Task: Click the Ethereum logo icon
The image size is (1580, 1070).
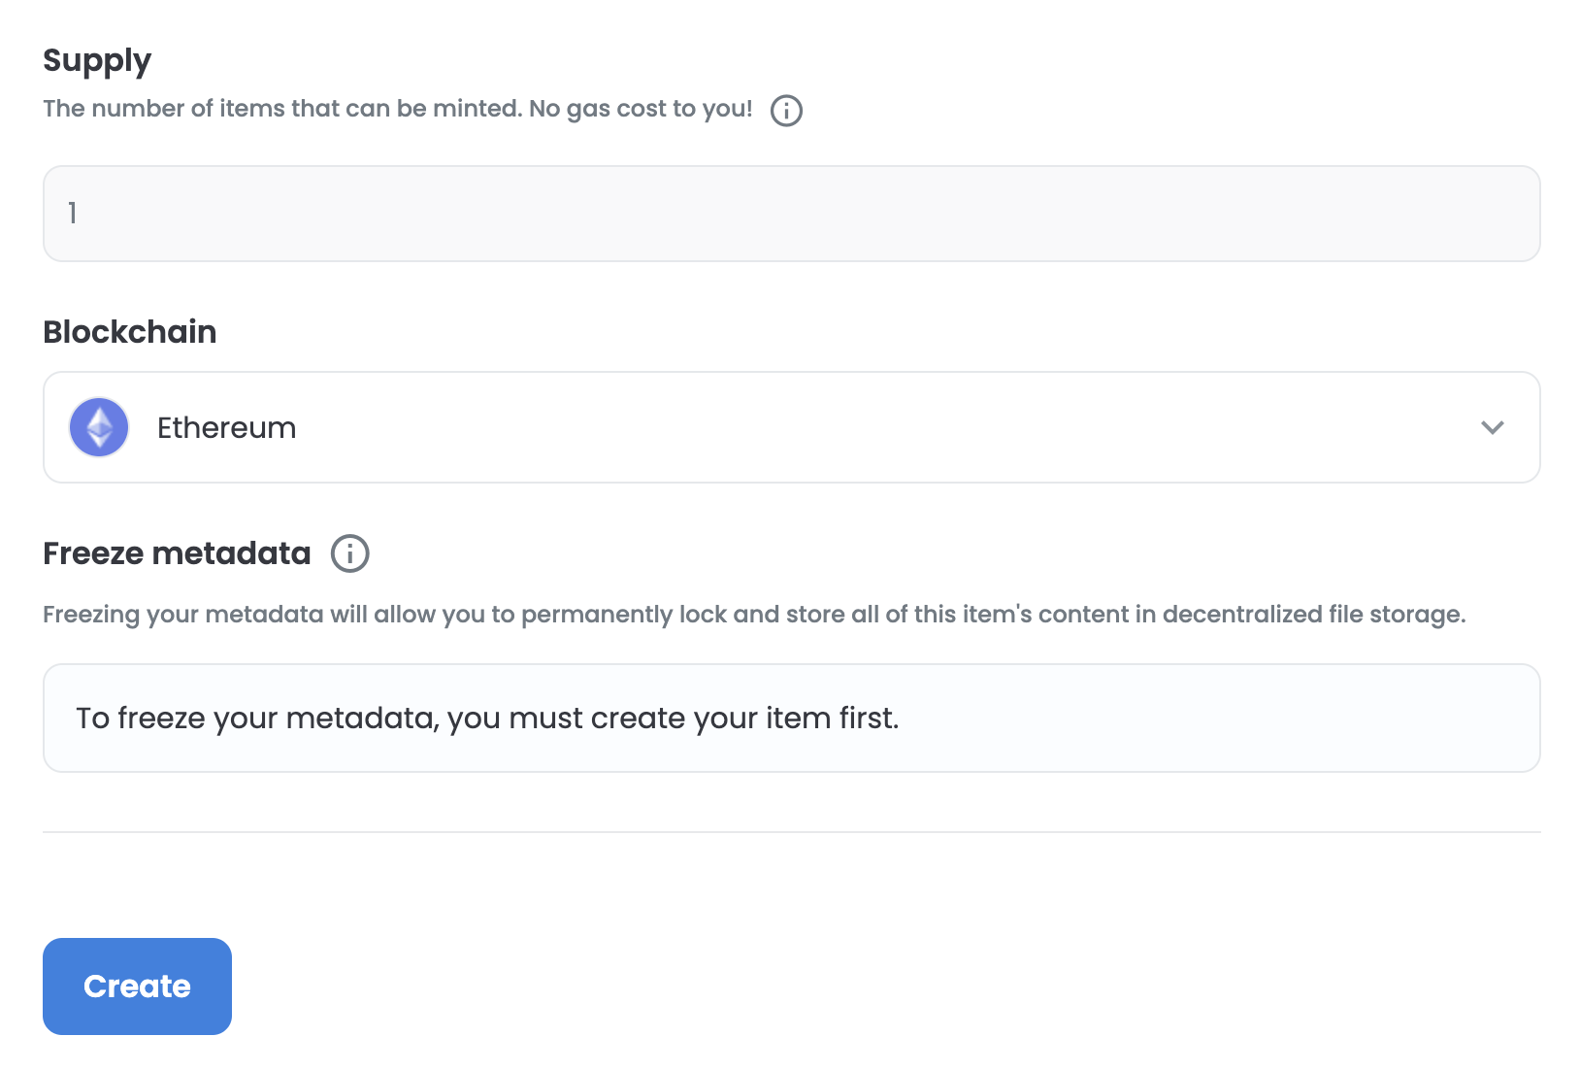Action: 99,427
